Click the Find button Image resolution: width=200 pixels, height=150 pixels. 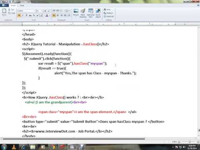[x=107, y=10]
